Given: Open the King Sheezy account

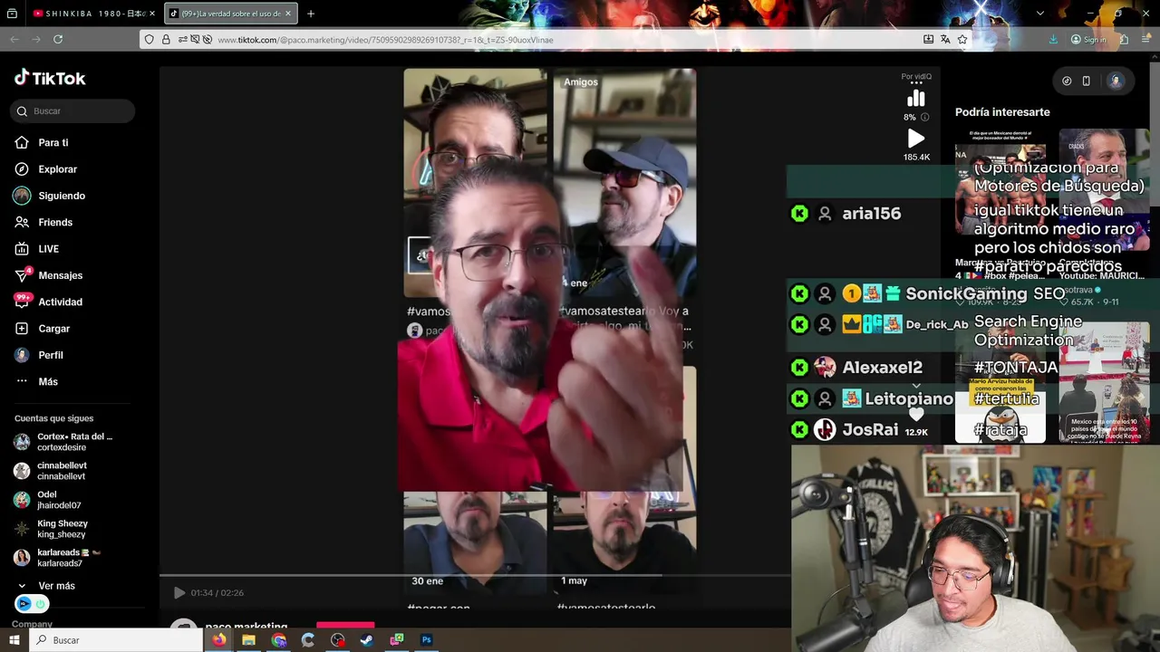Looking at the screenshot, I should (52, 529).
